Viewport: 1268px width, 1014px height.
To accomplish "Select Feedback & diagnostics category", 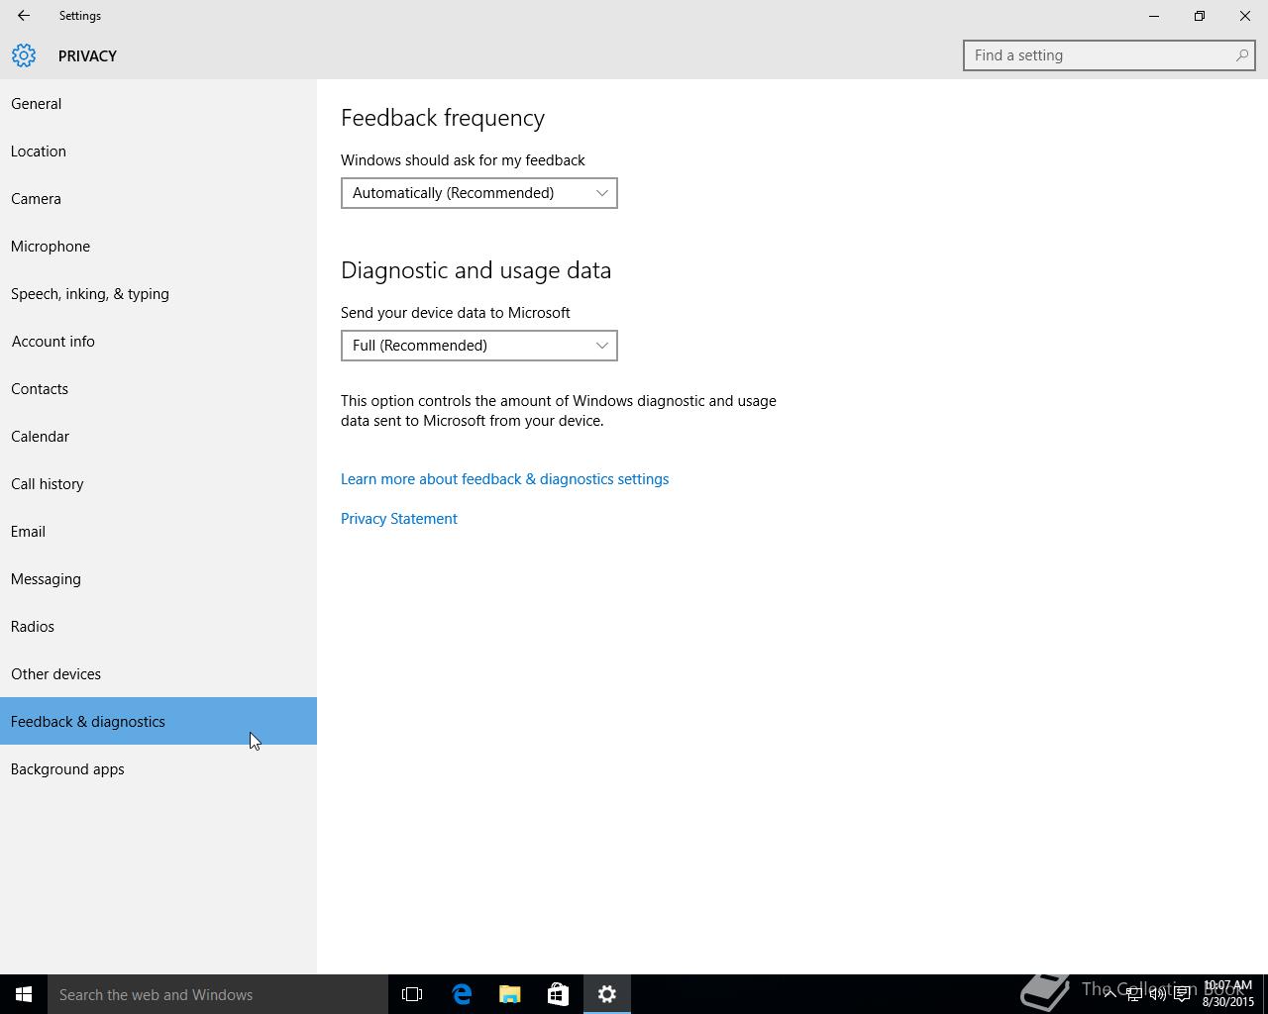I will pos(158,721).
